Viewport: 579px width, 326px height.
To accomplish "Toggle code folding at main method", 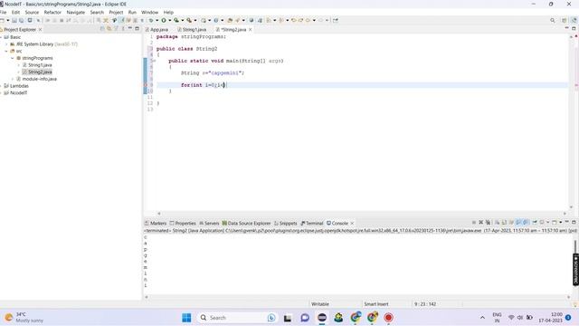I will (x=155, y=61).
